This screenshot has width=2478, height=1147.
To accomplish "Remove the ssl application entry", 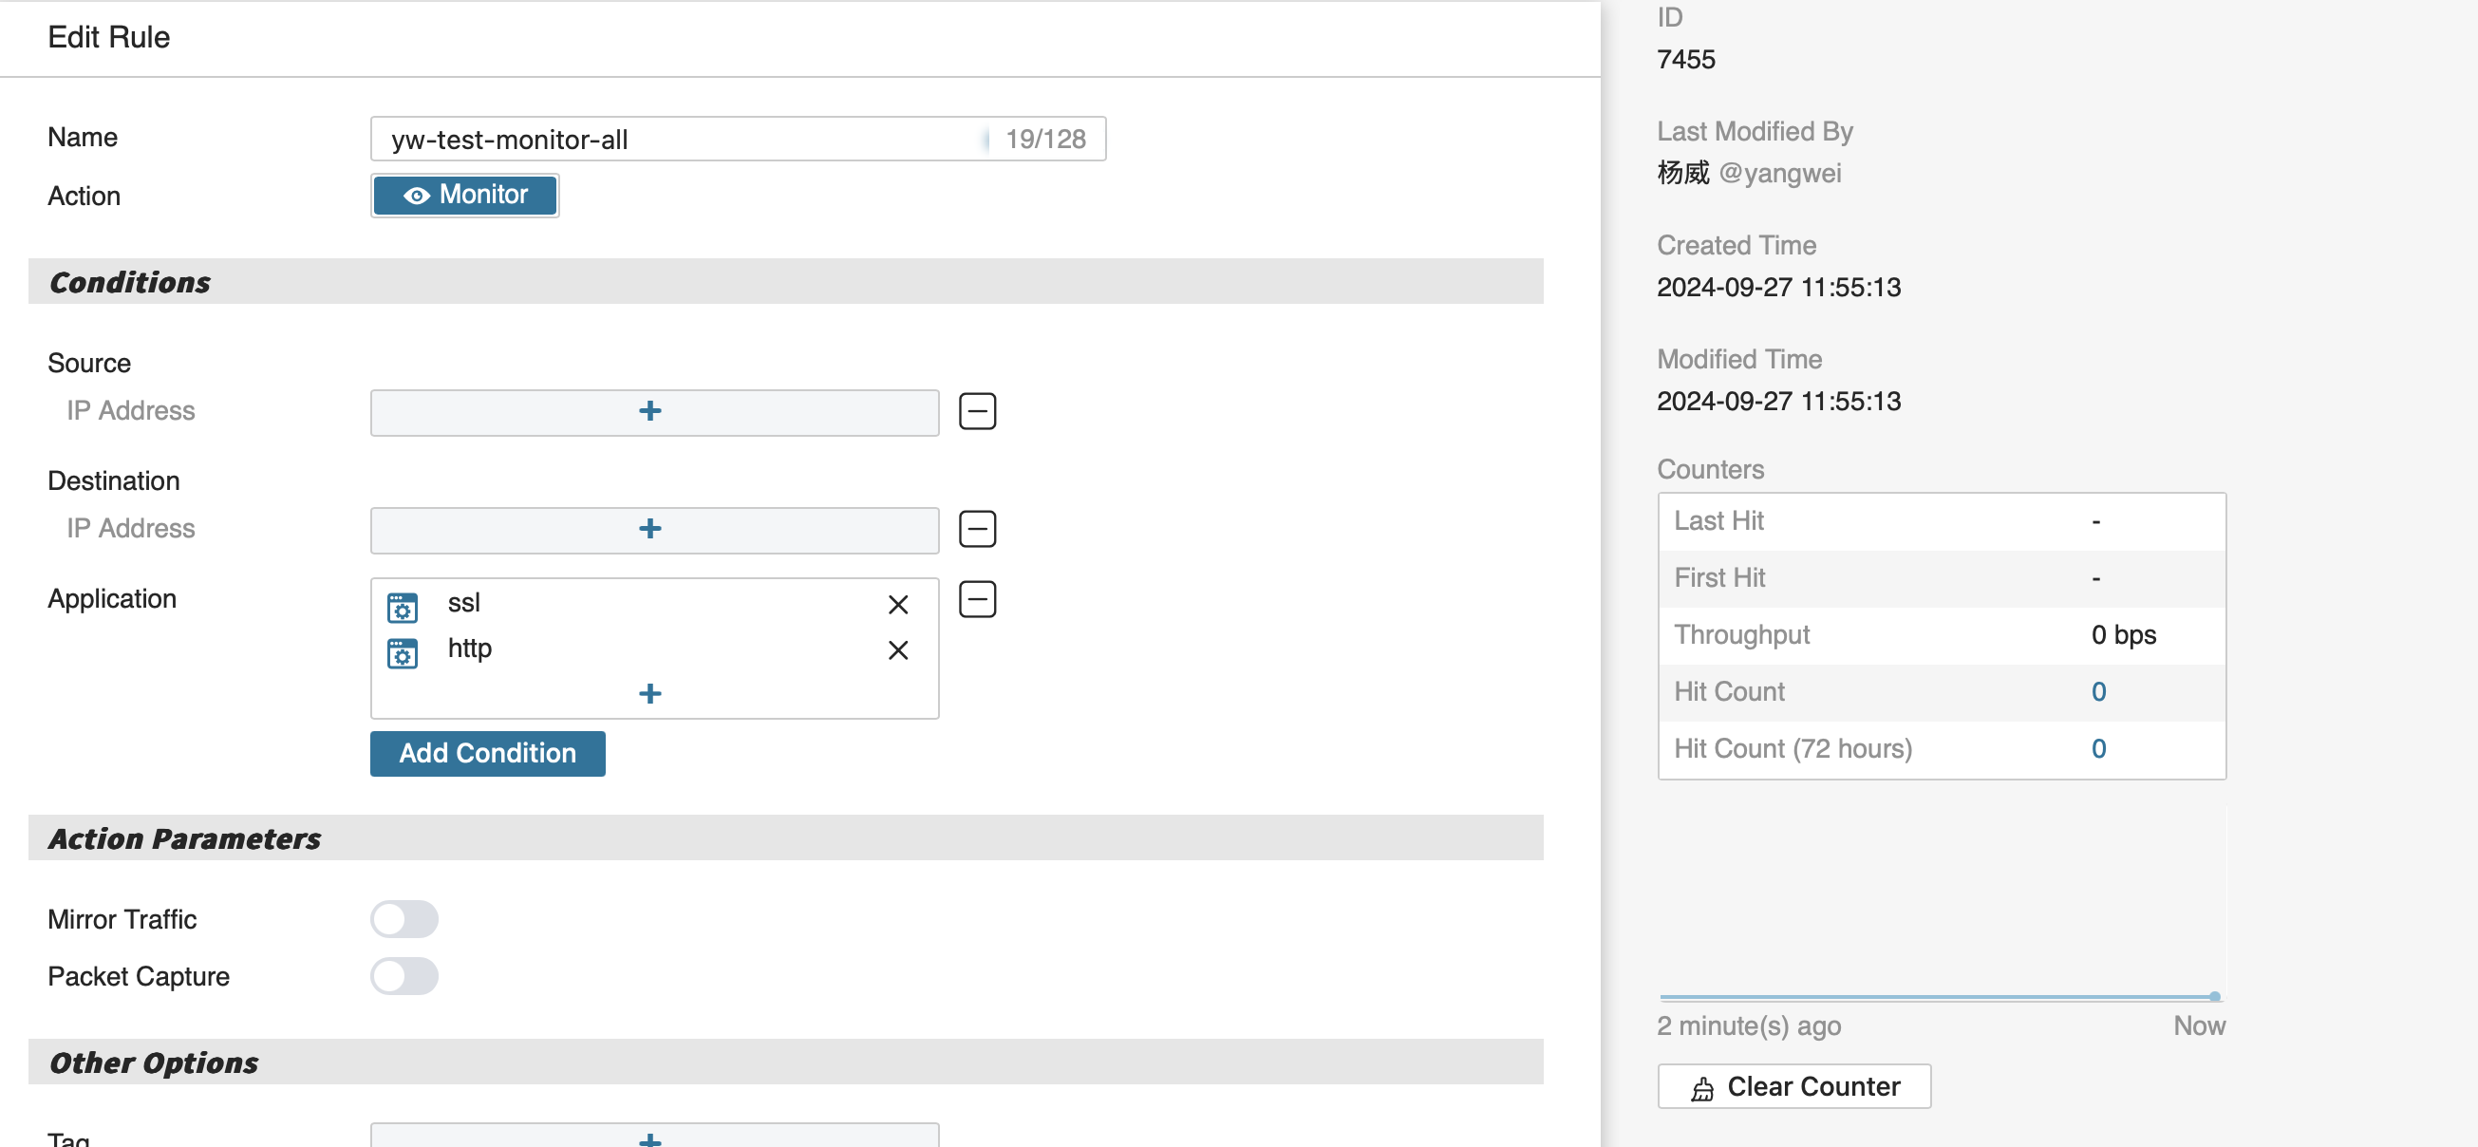I will click(x=897, y=604).
